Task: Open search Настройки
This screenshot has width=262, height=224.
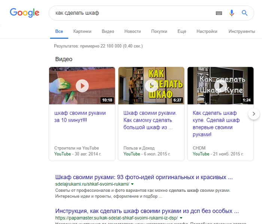Action: coord(207,31)
